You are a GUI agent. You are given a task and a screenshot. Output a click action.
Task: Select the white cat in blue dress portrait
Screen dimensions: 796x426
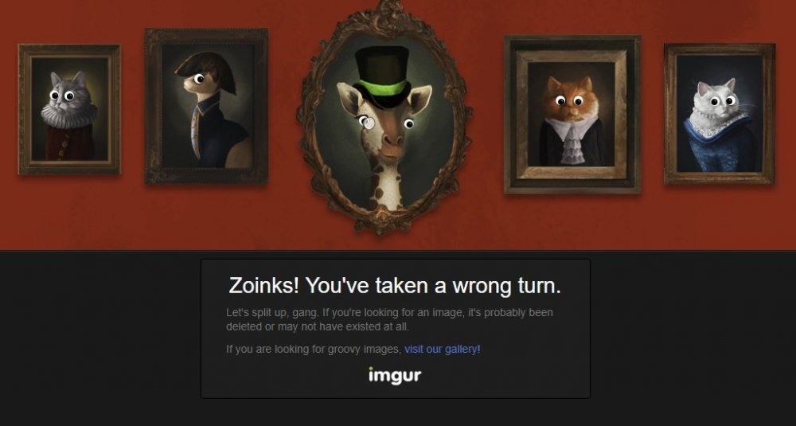[x=720, y=114]
